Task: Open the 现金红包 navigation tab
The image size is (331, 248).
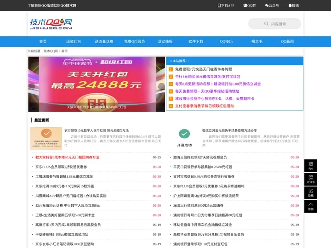Action: click(x=74, y=41)
